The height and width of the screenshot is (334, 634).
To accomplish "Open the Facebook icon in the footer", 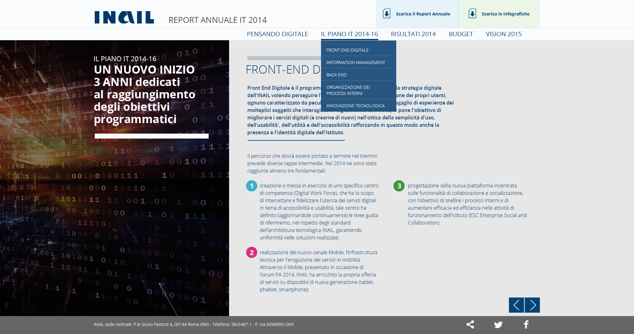I will 526,324.
